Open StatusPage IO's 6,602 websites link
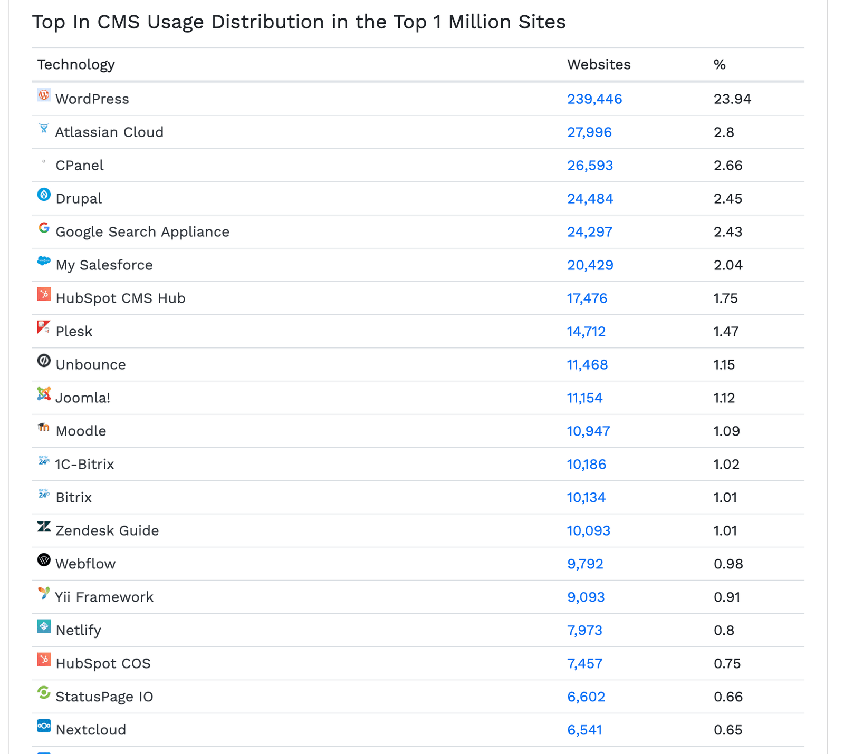 coord(586,697)
